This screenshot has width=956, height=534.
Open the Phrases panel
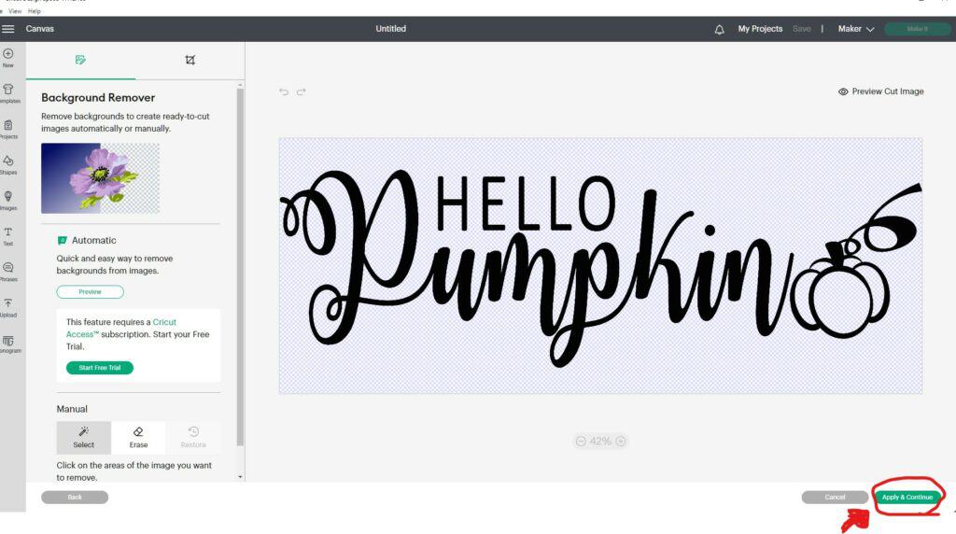[8, 272]
